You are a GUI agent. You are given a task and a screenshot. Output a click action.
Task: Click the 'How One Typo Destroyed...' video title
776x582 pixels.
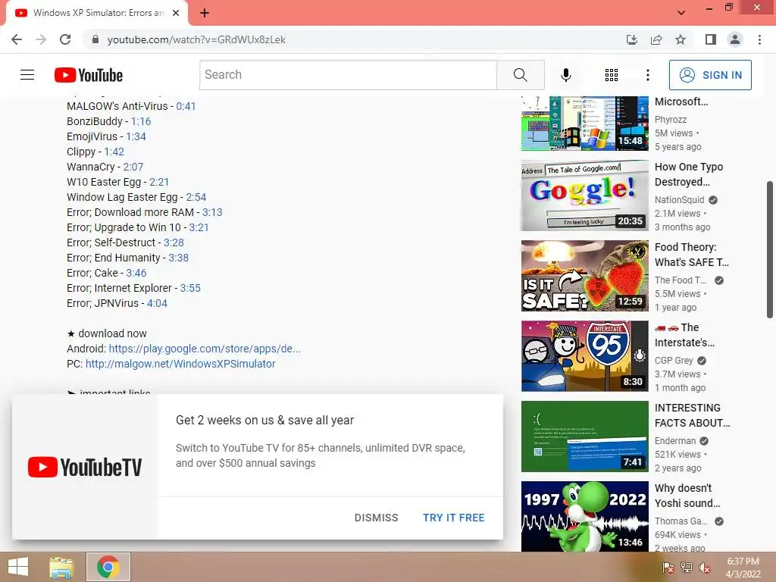coord(688,174)
